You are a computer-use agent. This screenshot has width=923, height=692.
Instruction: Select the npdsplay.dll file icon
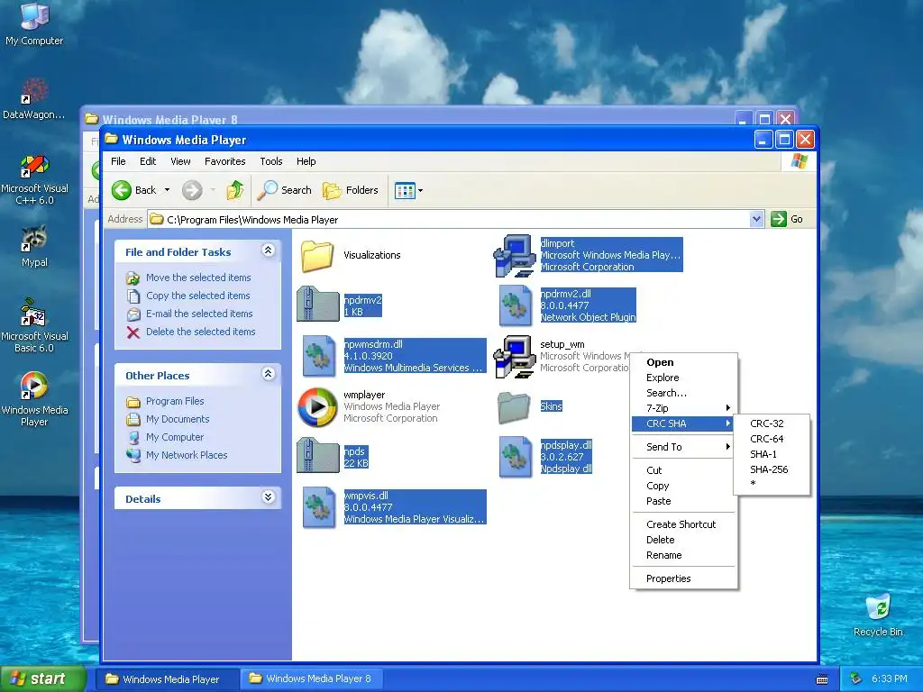pyautogui.click(x=515, y=457)
